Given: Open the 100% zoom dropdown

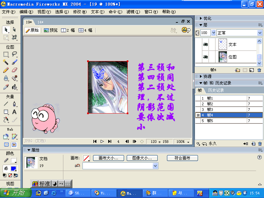Looking at the screenshot, I should tap(188, 142).
